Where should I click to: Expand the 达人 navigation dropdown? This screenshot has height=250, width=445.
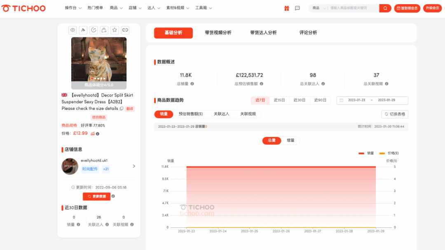[x=154, y=8]
